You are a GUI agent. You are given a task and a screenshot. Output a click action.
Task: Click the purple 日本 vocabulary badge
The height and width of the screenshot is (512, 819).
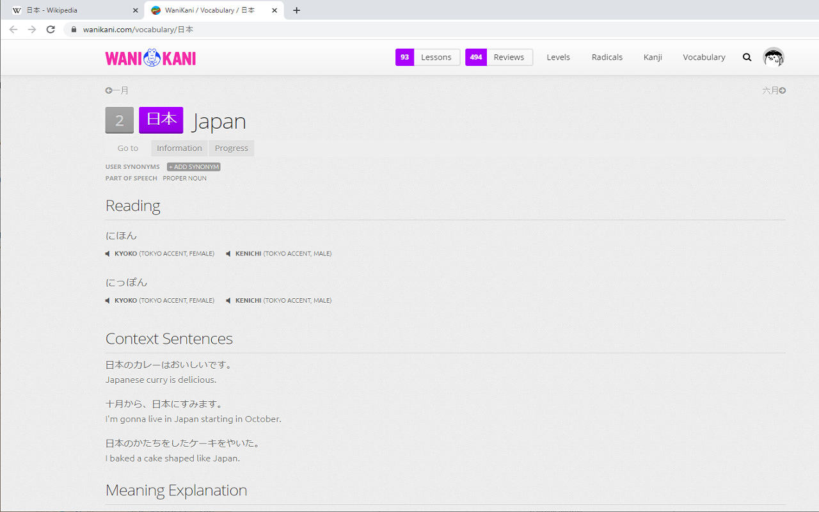pyautogui.click(x=161, y=120)
